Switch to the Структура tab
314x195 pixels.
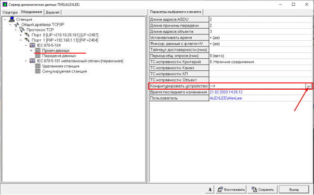(x=9, y=12)
